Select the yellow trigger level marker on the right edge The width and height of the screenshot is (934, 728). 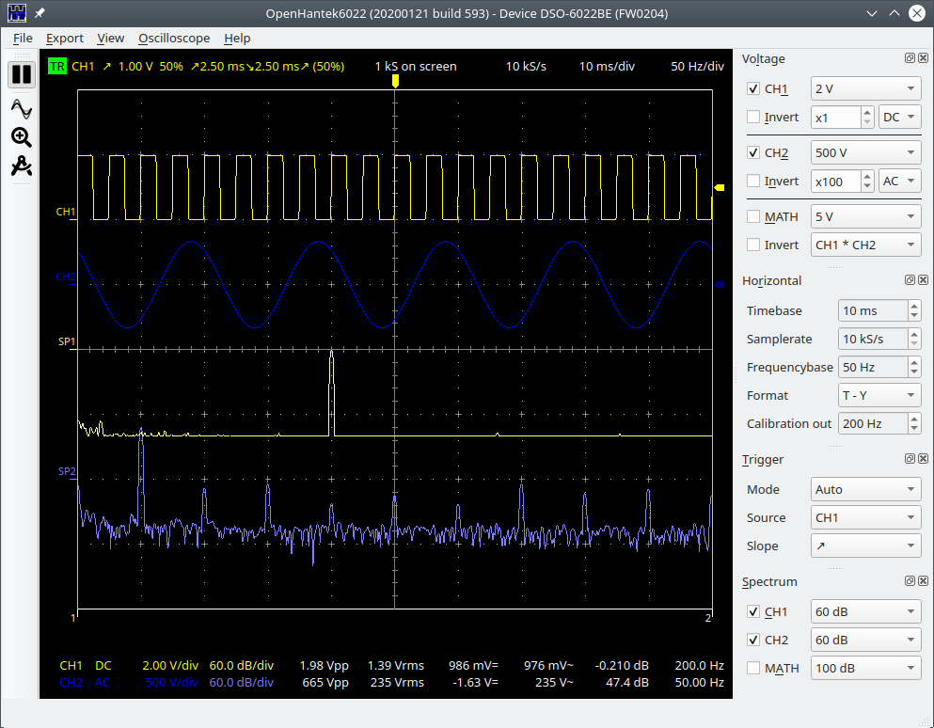tap(719, 188)
